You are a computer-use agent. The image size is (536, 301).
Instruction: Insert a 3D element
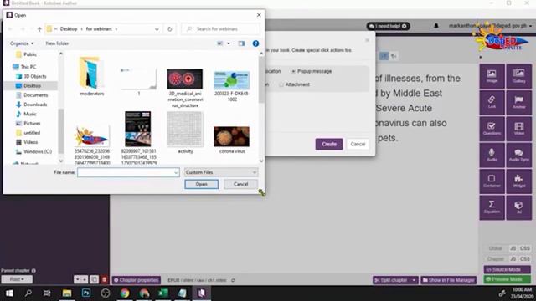[x=518, y=207]
